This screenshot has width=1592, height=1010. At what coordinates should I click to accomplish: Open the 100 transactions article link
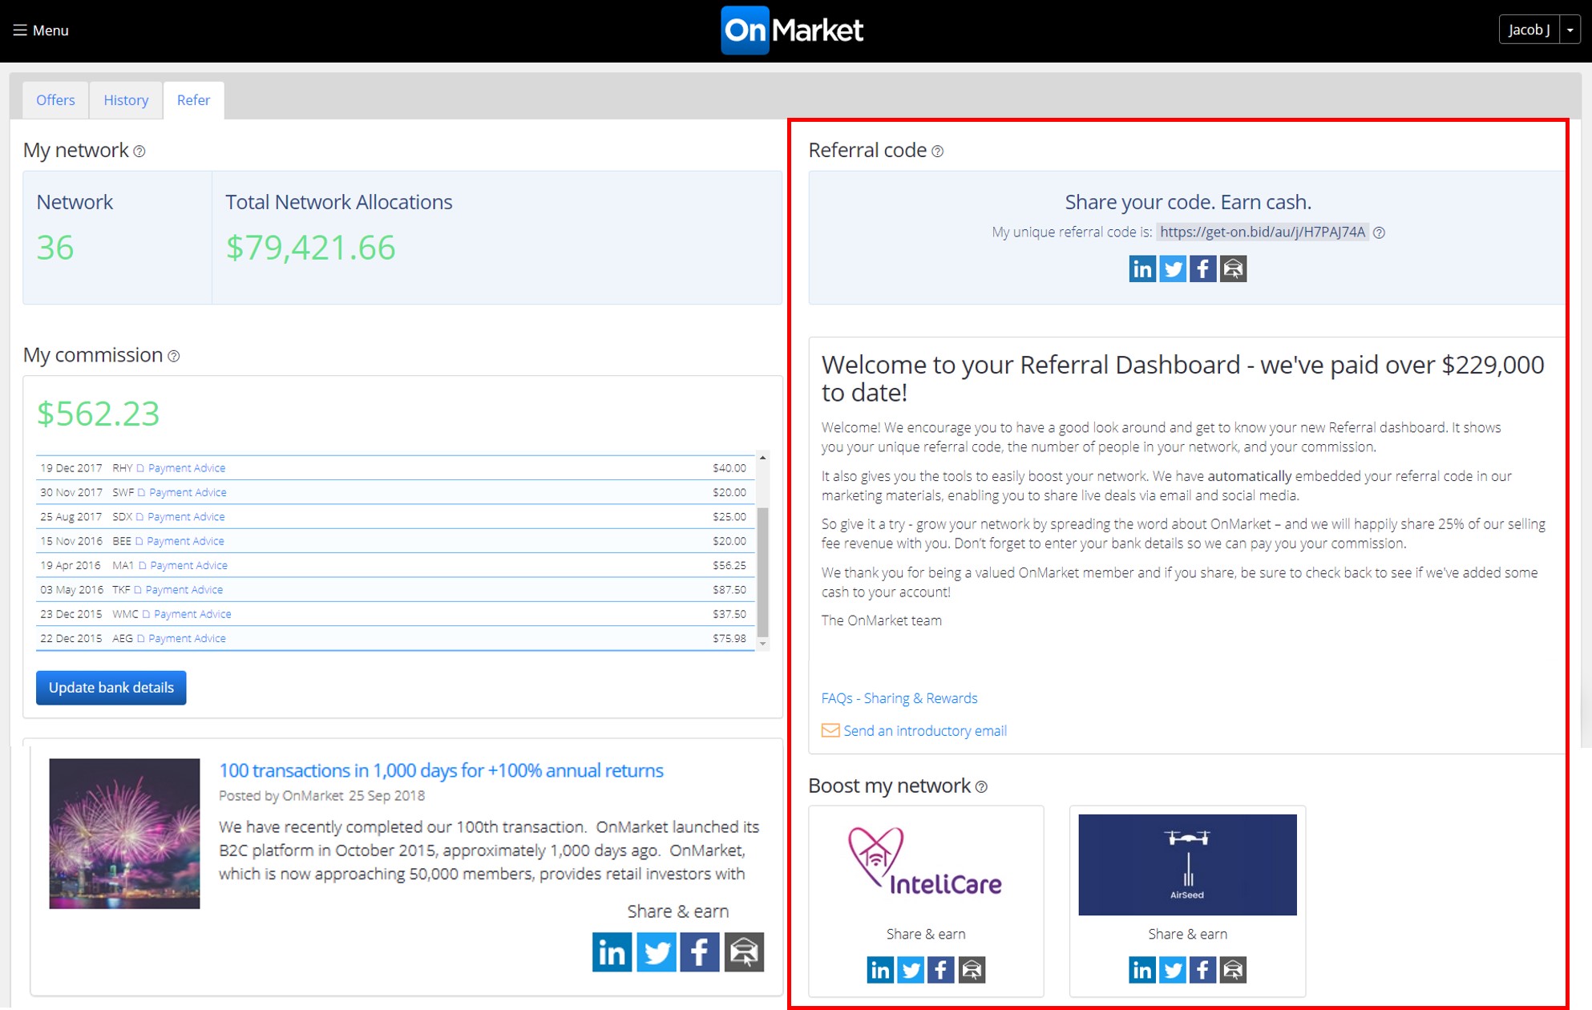(x=441, y=770)
